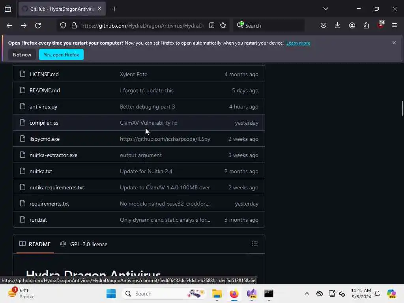Bookmark this page with star

click(x=223, y=26)
